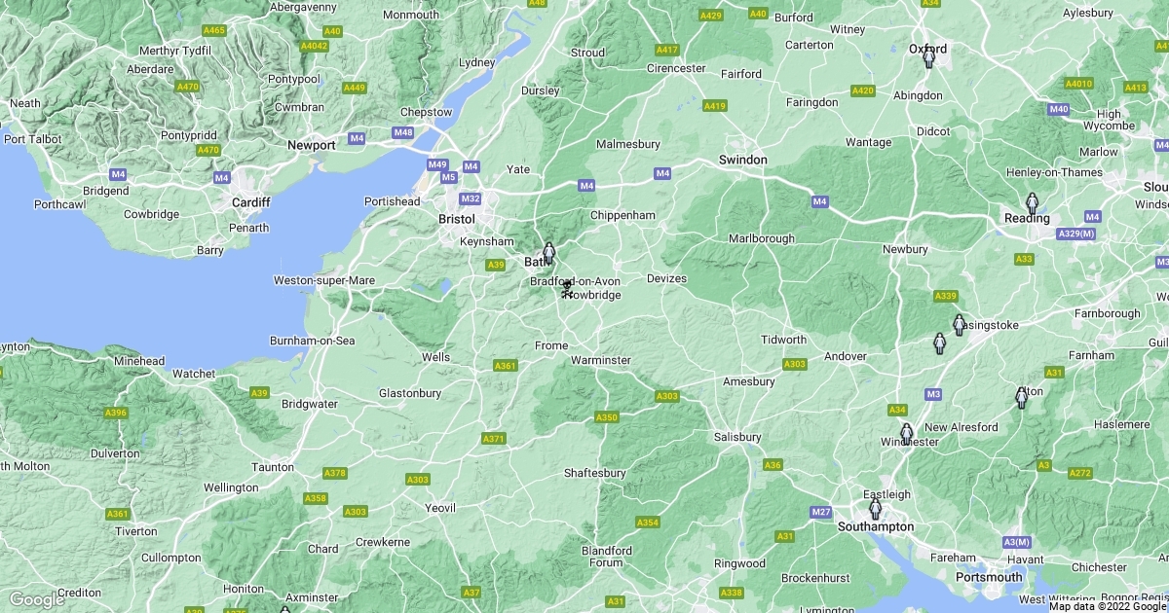Image resolution: width=1169 pixels, height=613 pixels.
Task: Select the woman marker on Winchester
Action: 906,434
